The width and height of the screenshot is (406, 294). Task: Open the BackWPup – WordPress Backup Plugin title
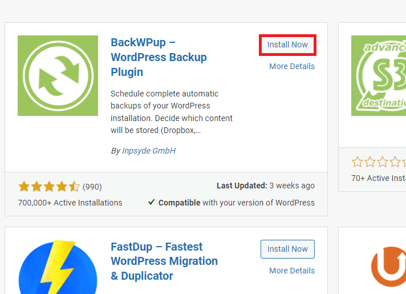click(x=159, y=57)
